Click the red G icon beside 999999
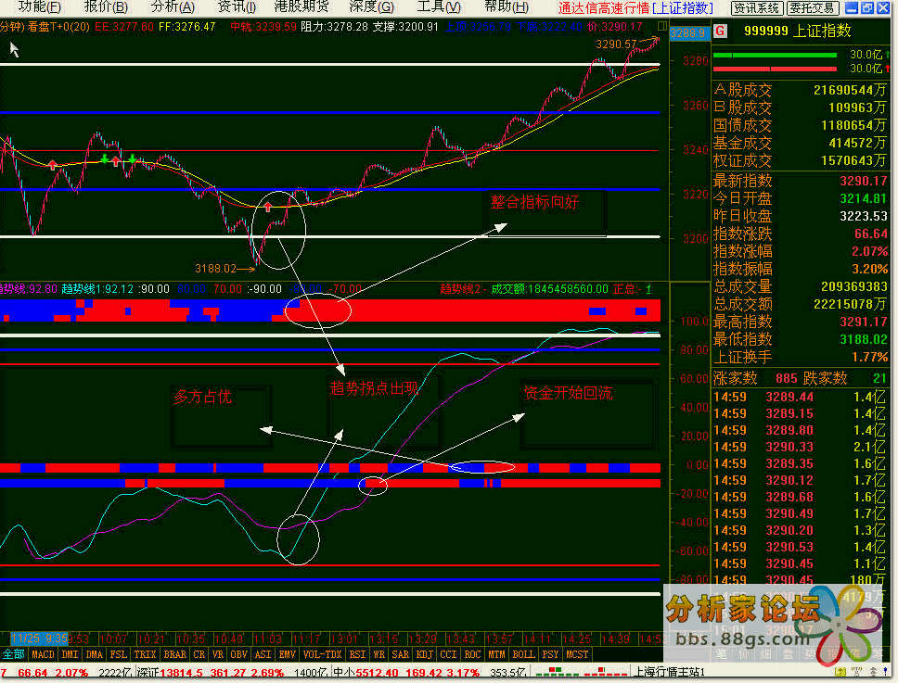Image resolution: width=898 pixels, height=683 pixels. tap(721, 31)
